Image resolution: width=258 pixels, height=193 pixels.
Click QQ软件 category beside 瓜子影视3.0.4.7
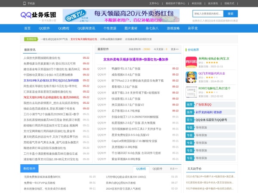101,111
